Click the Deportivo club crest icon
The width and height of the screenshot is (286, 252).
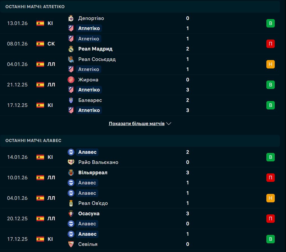pyautogui.click(x=71, y=18)
